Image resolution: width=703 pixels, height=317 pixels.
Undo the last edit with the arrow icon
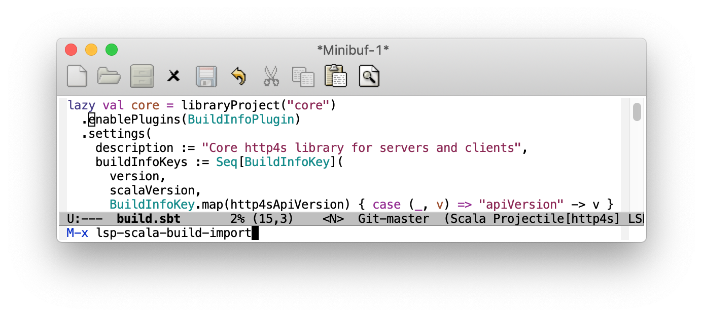point(238,75)
